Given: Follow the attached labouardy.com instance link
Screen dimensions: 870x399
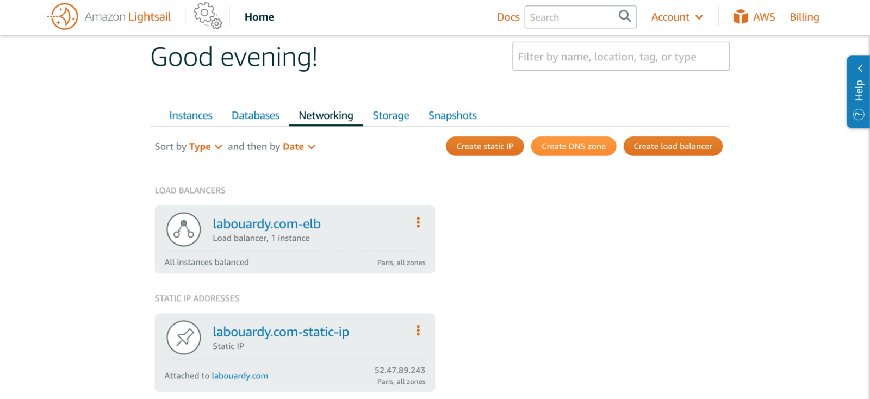Looking at the screenshot, I should [x=240, y=376].
